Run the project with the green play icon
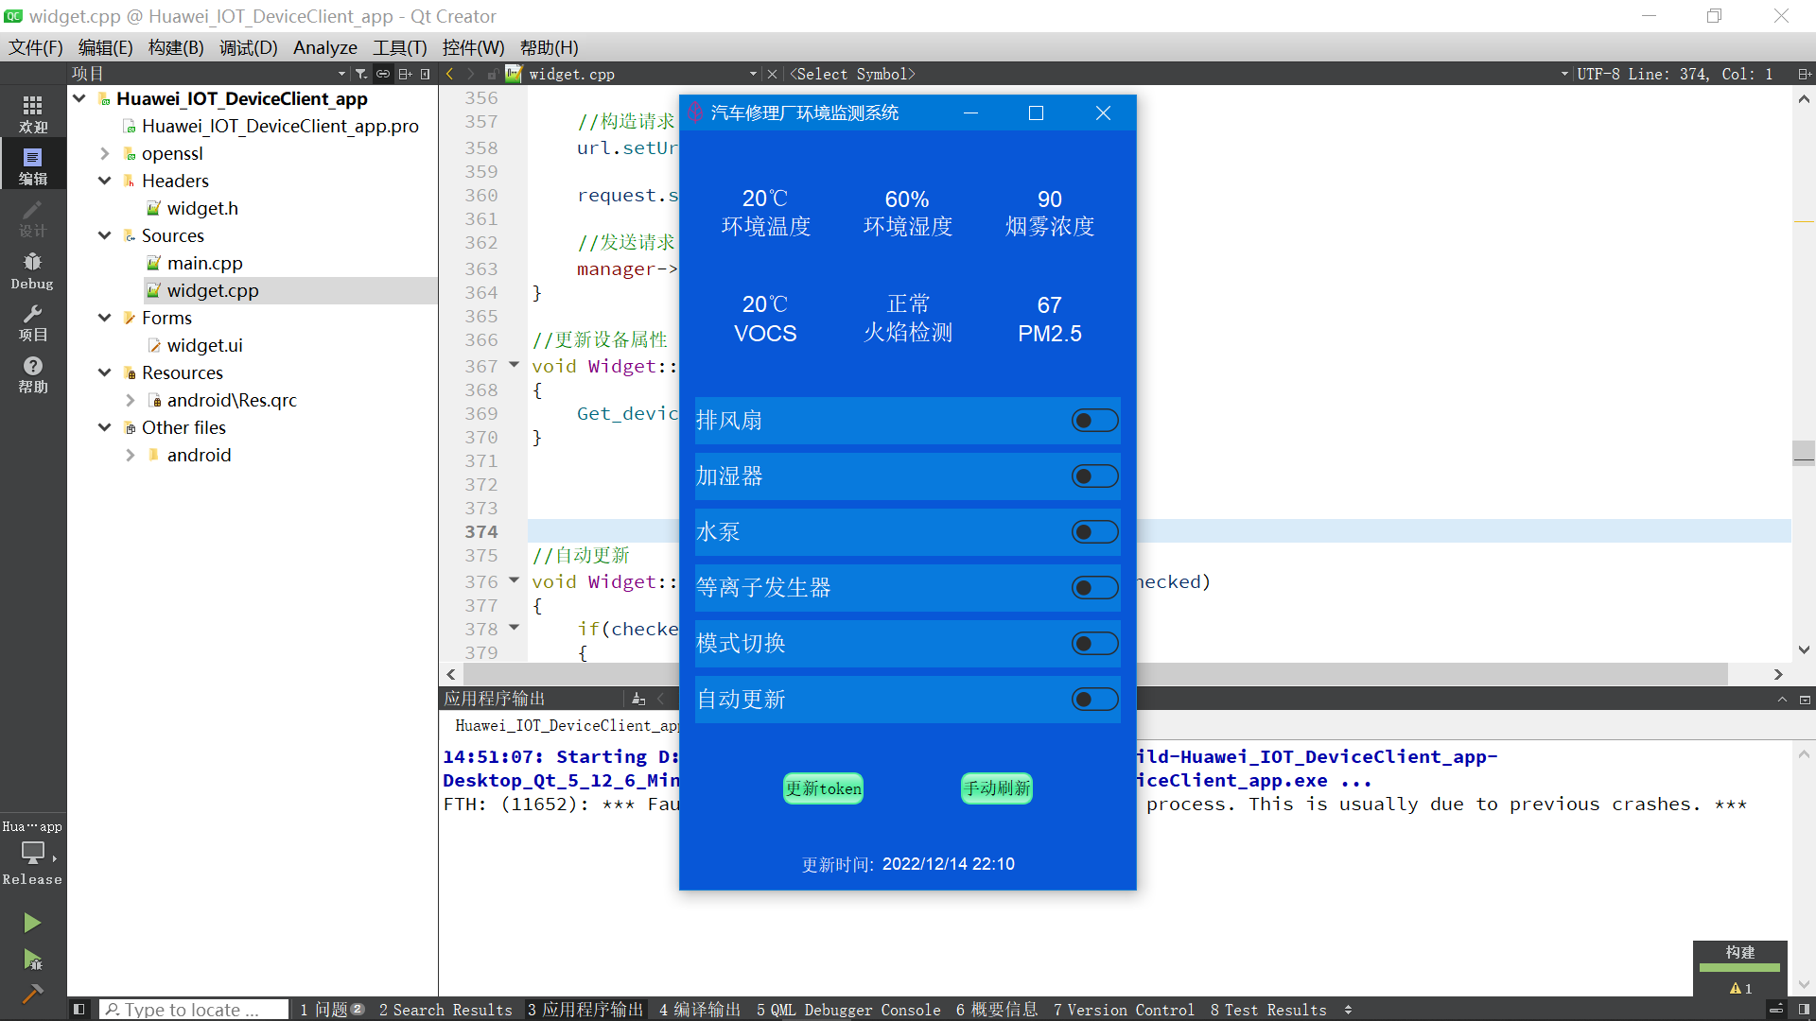This screenshot has width=1816, height=1021. 31,922
